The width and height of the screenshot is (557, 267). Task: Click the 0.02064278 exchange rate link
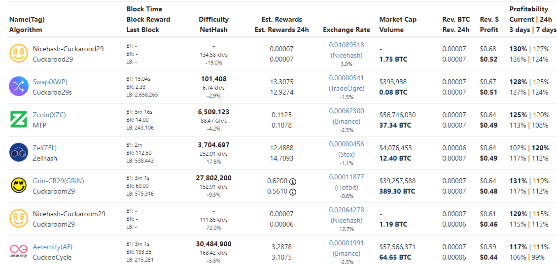(x=347, y=210)
